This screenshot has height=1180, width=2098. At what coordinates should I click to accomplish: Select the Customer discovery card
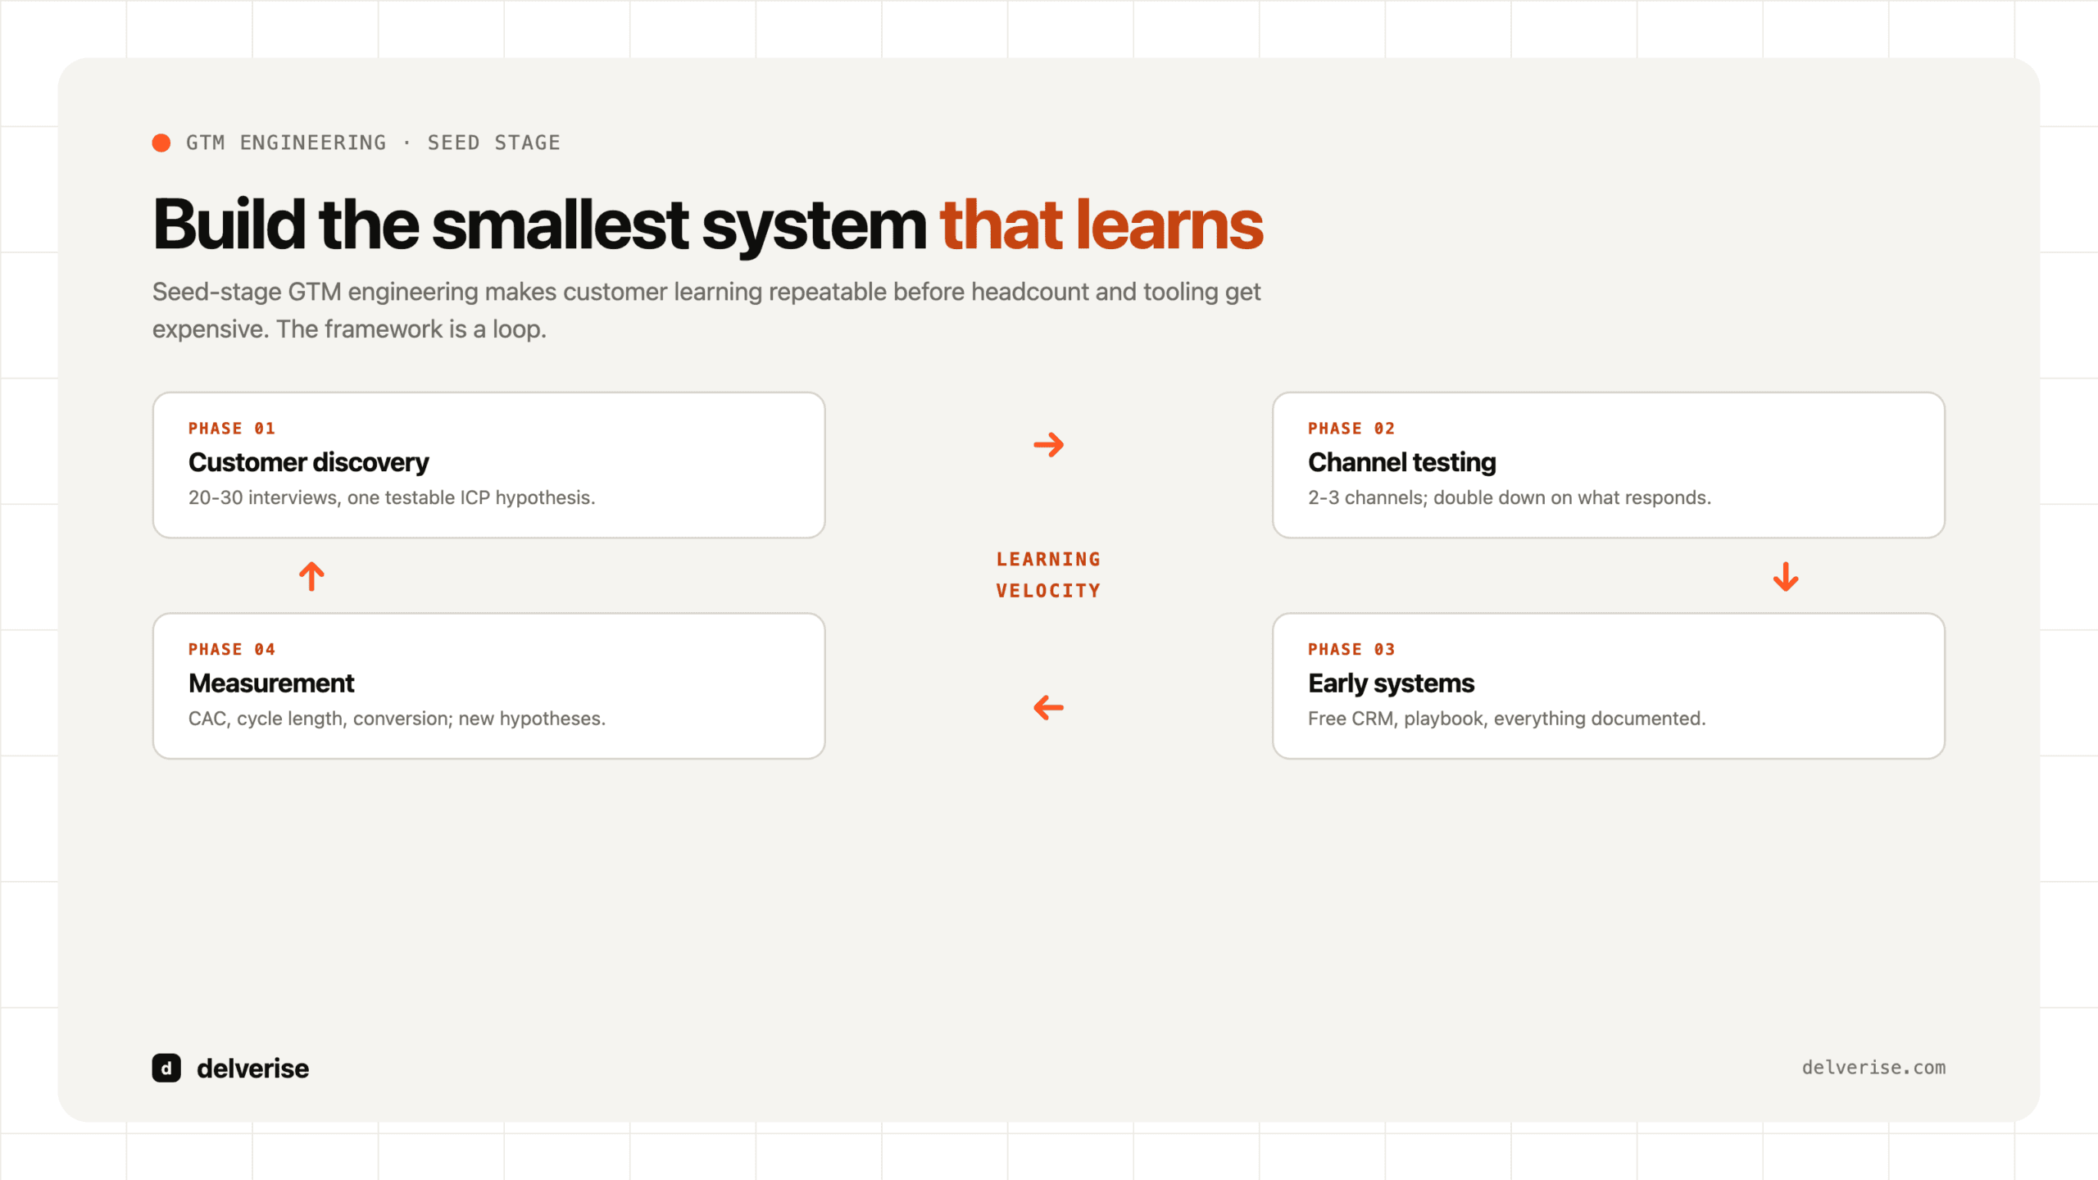point(488,465)
